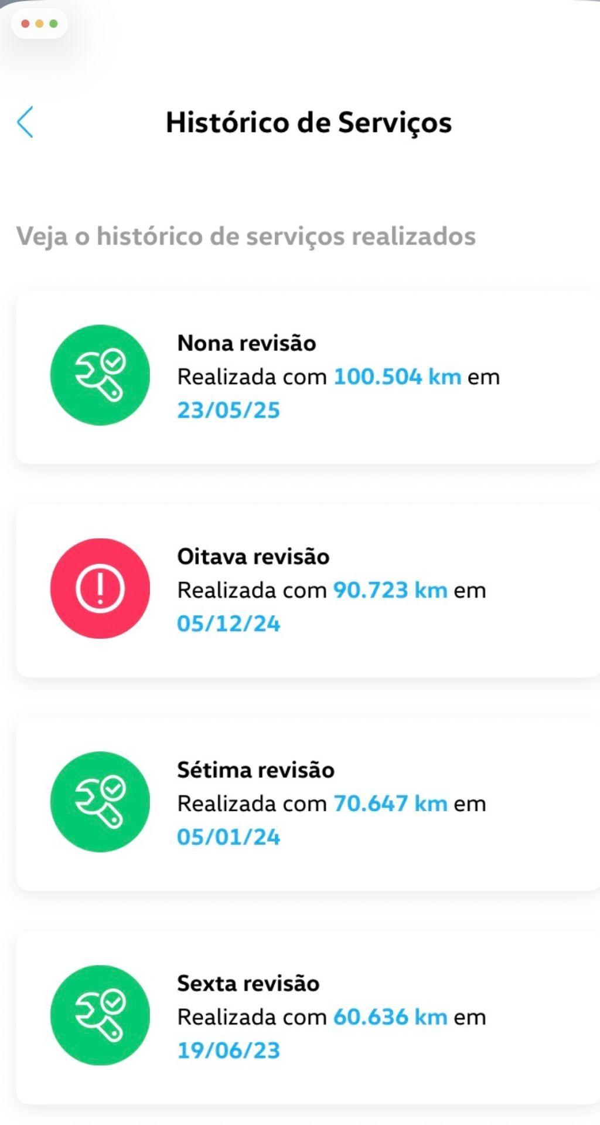Click the date 05/01/24

229,837
